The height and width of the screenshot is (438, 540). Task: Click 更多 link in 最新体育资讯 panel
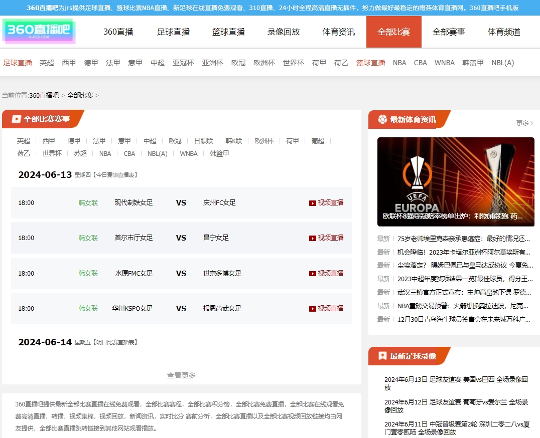click(x=524, y=123)
